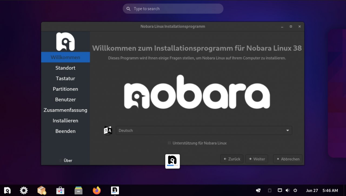The width and height of the screenshot is (346, 196).
Task: Click the search magnifier icon
Action: pos(128,9)
